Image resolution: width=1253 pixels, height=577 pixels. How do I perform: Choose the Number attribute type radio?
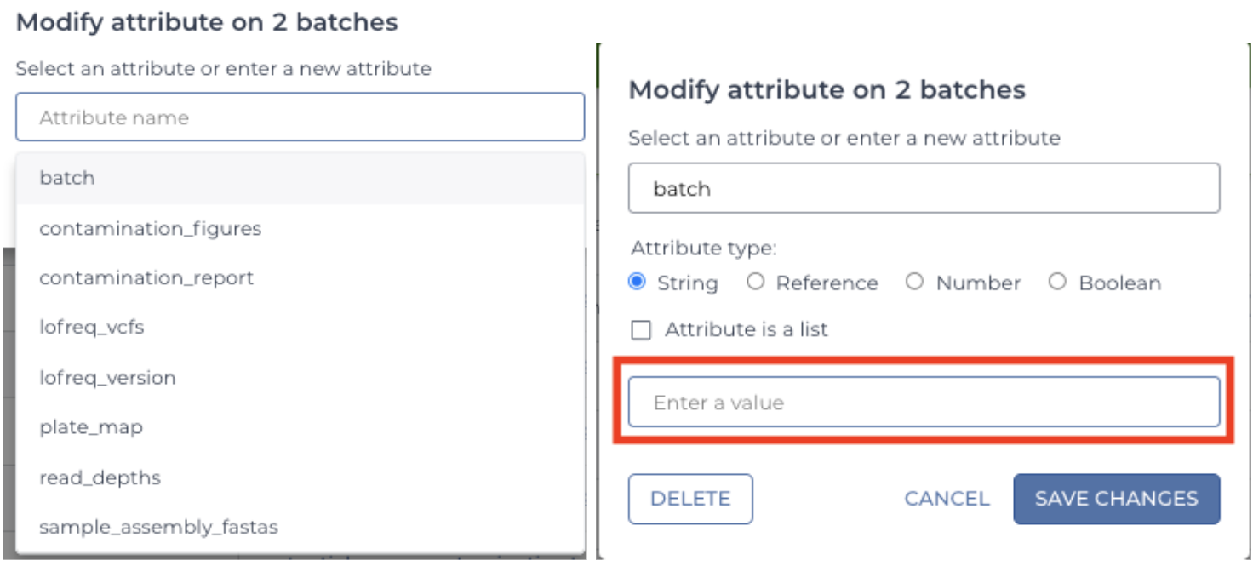pos(914,282)
